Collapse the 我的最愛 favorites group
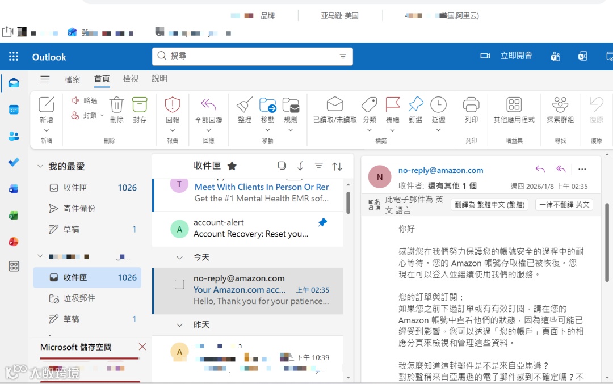 coord(40,166)
